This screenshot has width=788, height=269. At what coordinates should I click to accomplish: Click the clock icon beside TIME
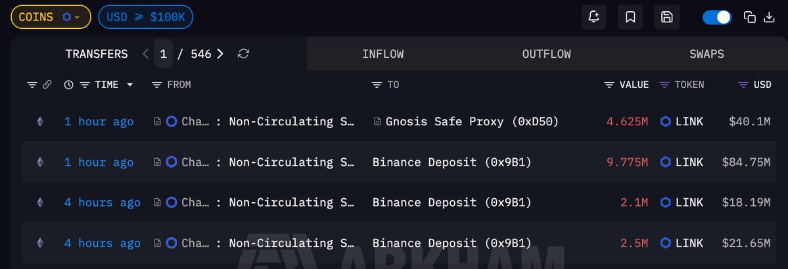click(x=69, y=85)
